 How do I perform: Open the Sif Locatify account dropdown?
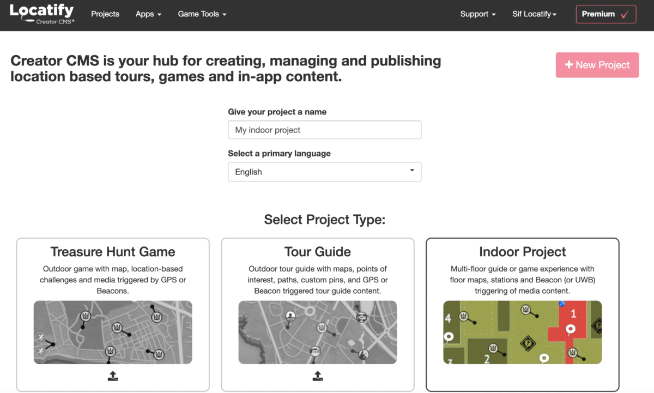[534, 14]
